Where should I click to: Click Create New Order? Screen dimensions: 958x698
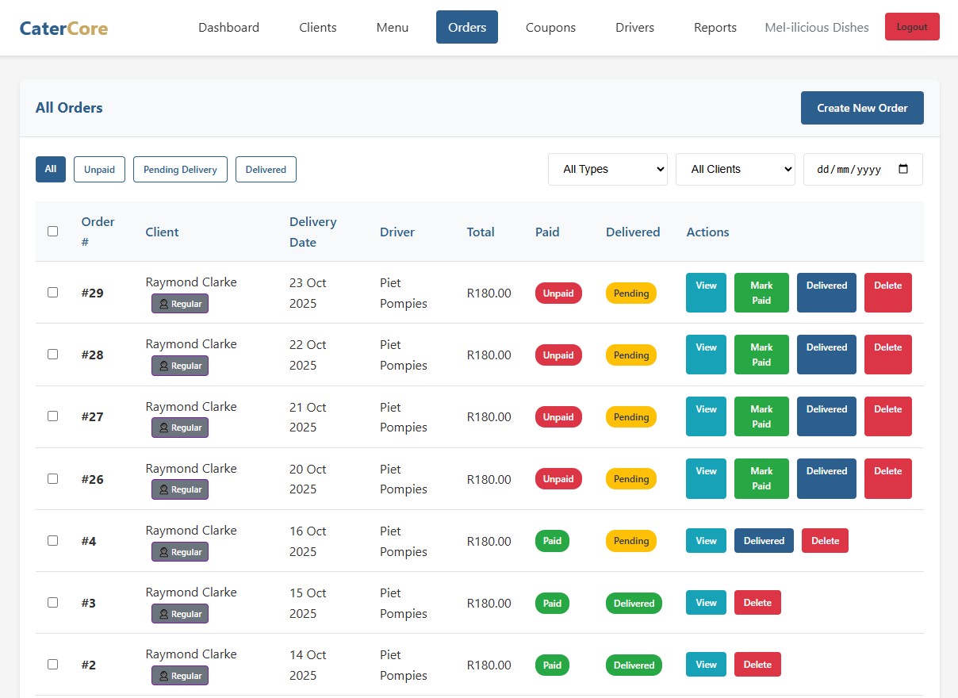coord(862,108)
